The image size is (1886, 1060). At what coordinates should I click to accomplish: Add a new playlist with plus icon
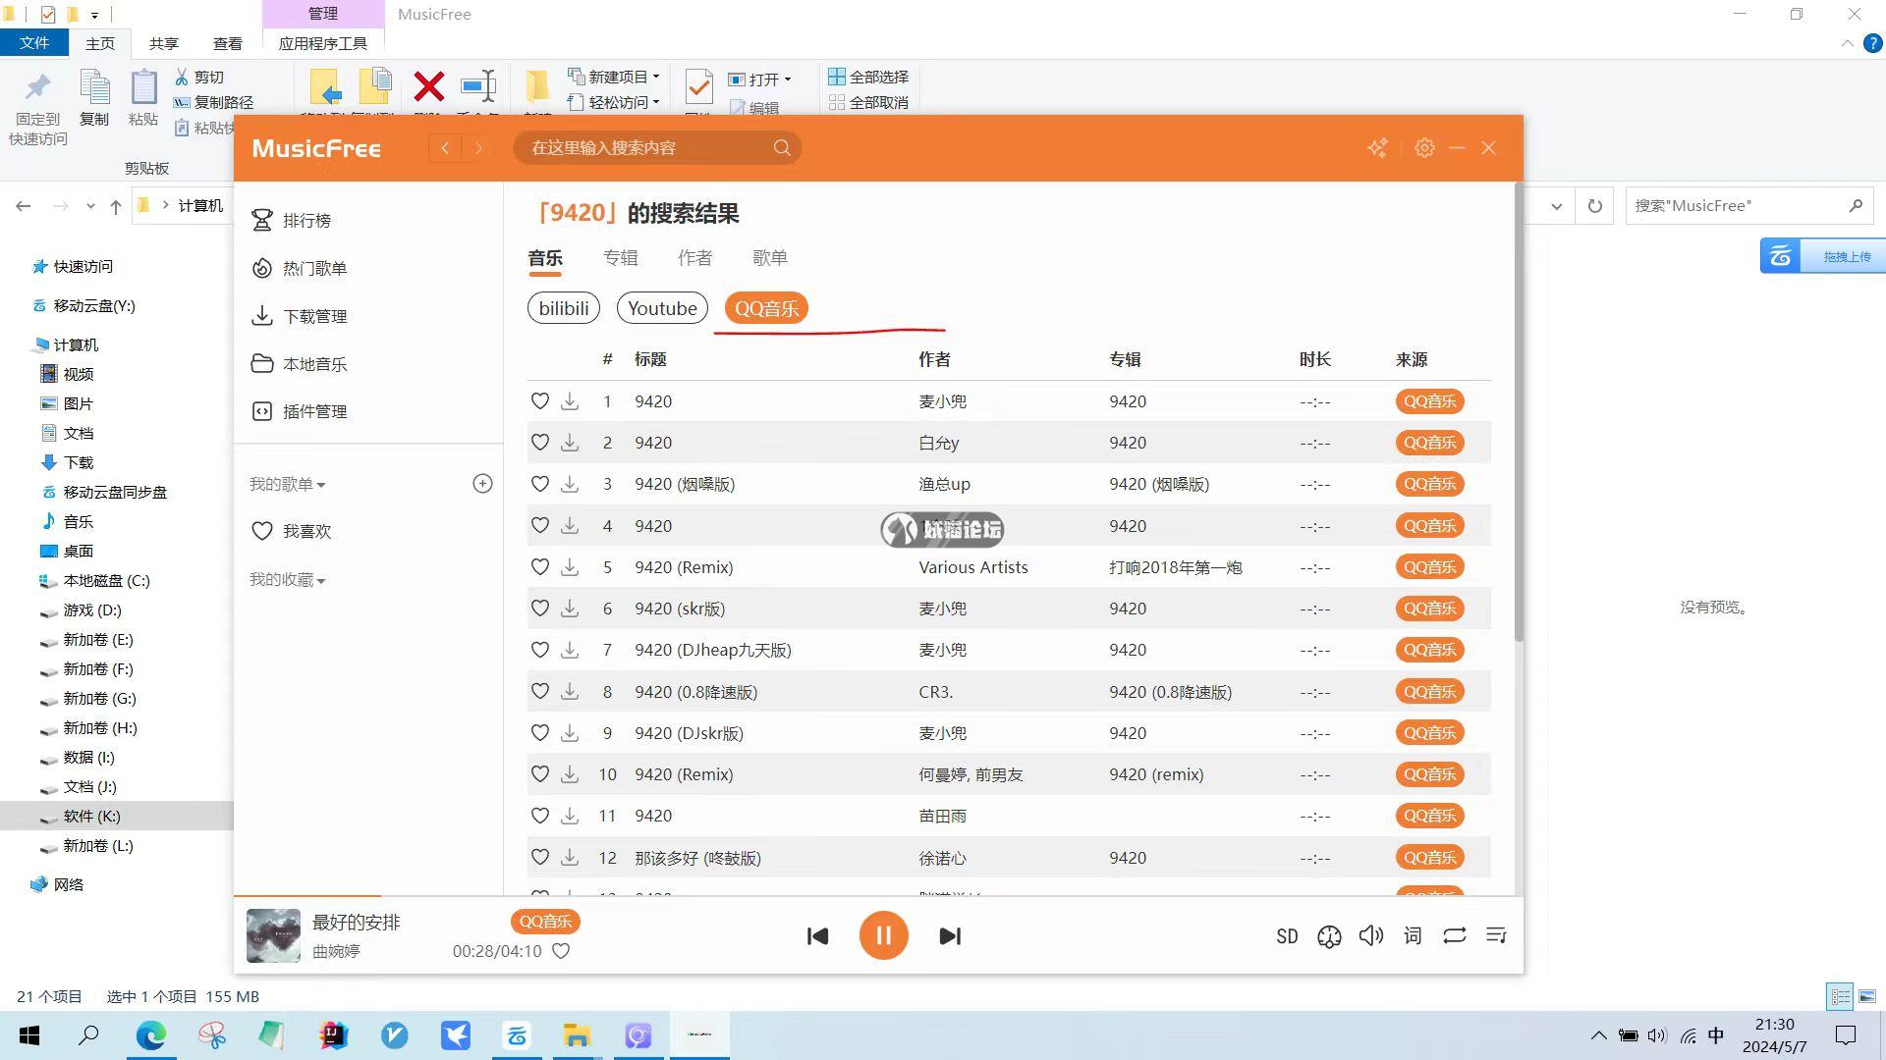coord(482,483)
